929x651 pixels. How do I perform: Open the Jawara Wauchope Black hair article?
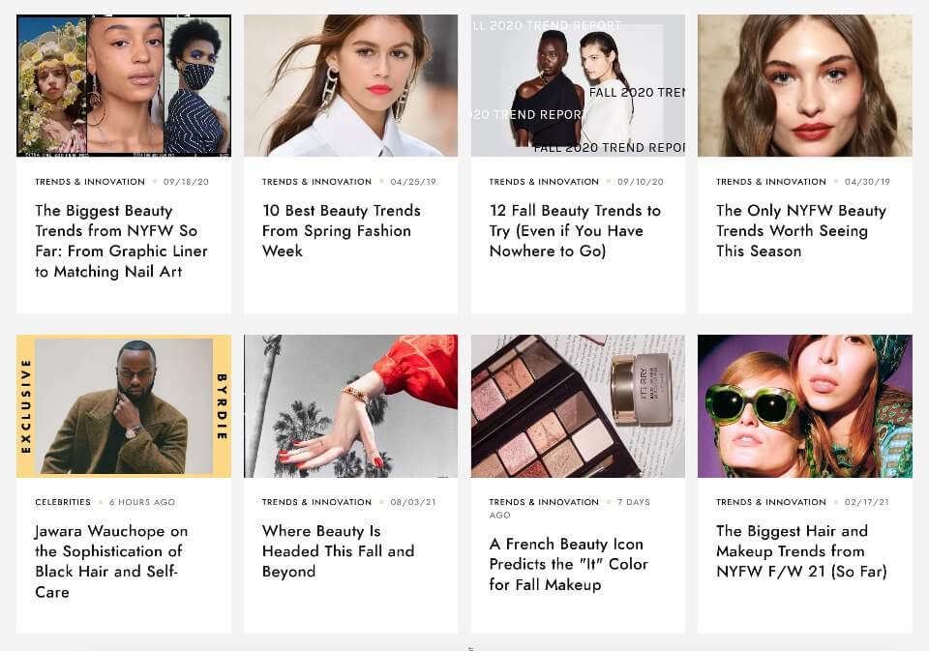click(111, 561)
